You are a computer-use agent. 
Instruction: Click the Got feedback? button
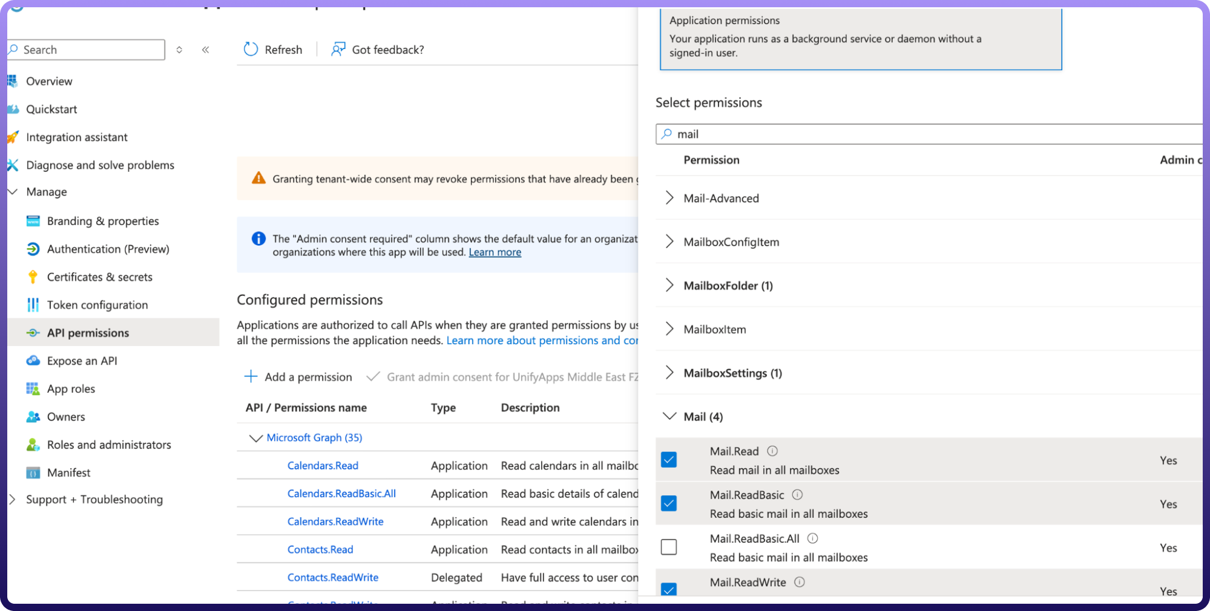pos(378,50)
